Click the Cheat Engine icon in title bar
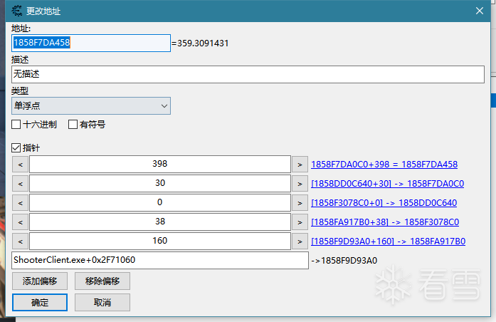 coord(17,11)
